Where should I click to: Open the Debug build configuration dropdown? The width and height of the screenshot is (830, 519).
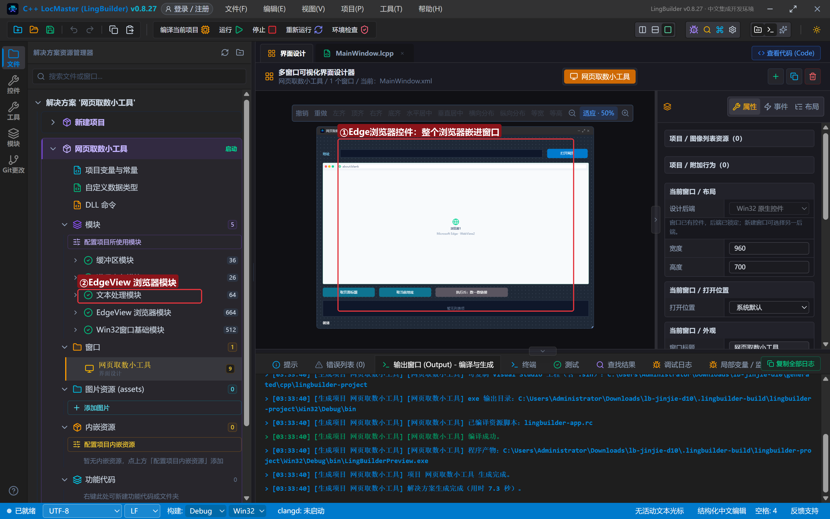click(206, 511)
